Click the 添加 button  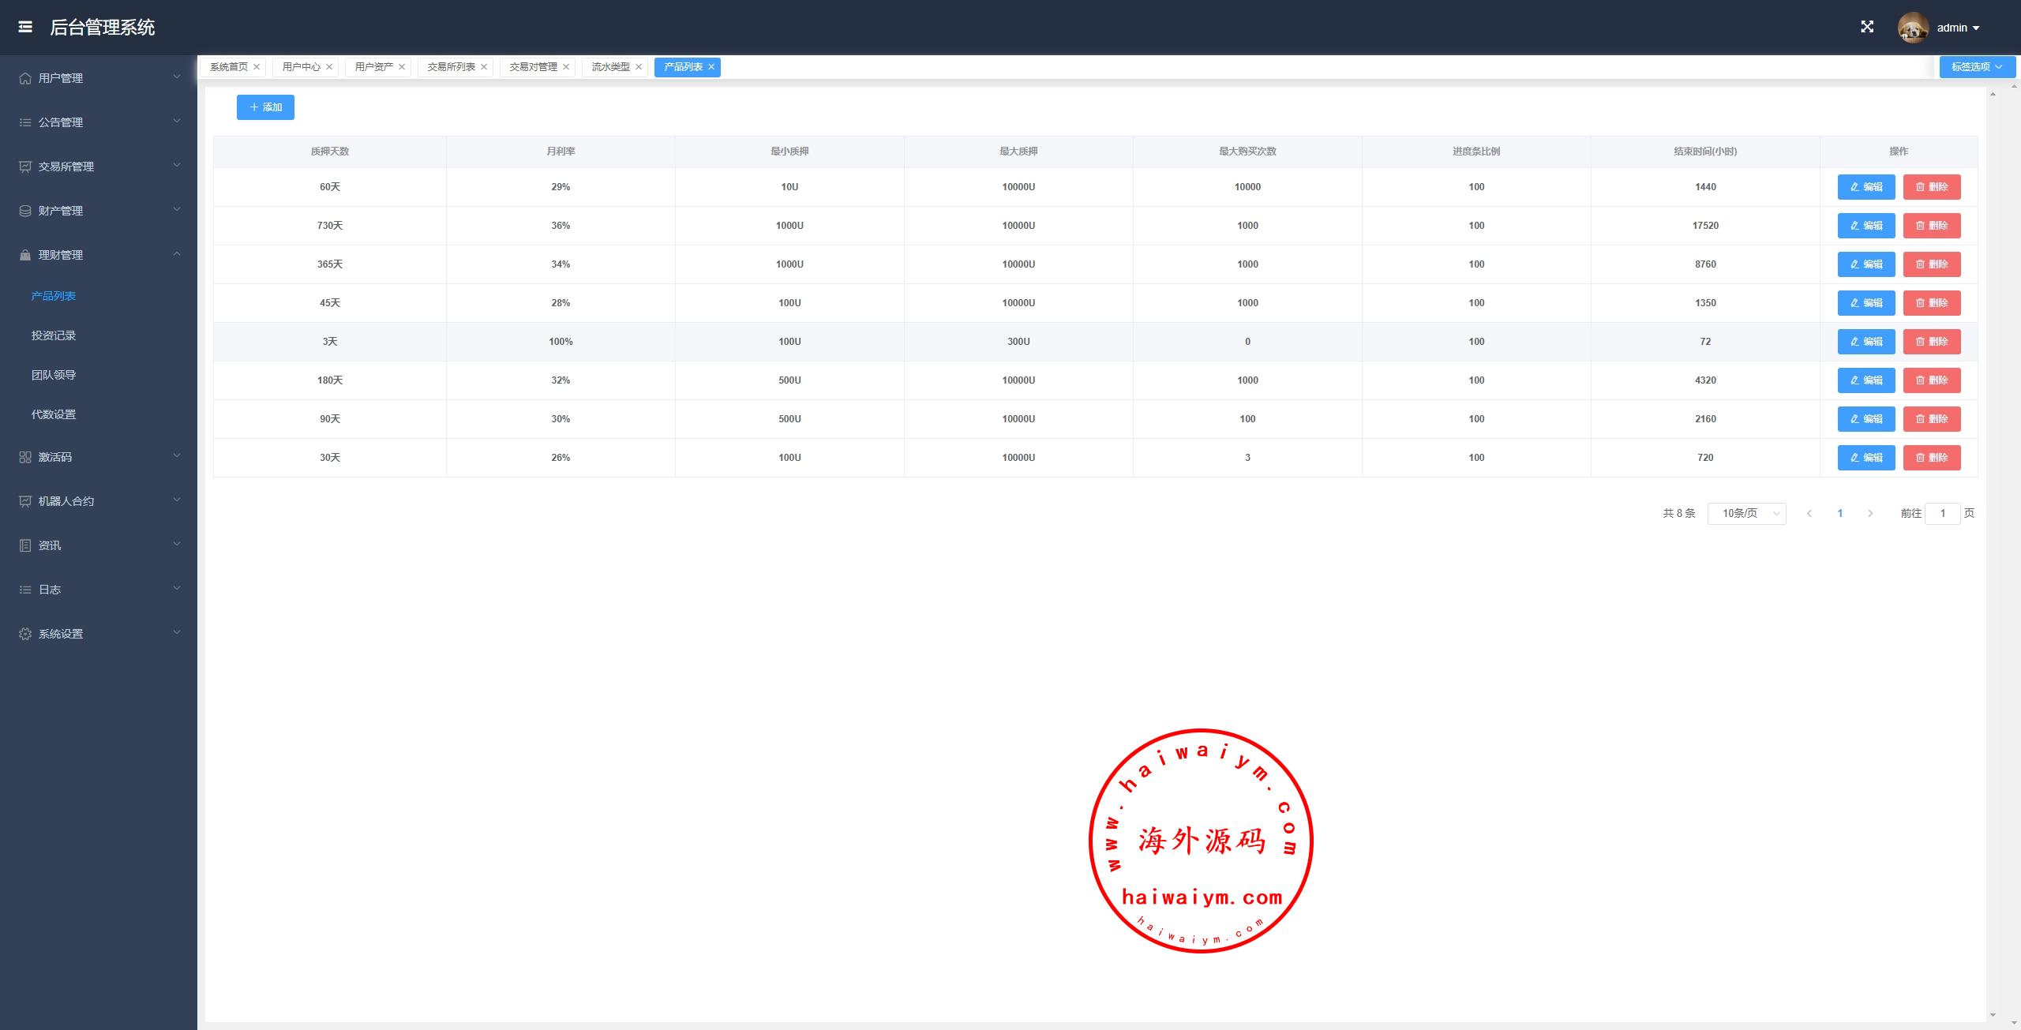point(265,107)
